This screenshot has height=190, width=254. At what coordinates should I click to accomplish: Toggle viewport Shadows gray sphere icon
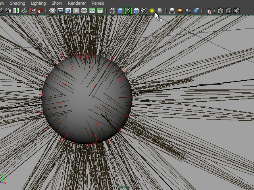tap(160, 11)
